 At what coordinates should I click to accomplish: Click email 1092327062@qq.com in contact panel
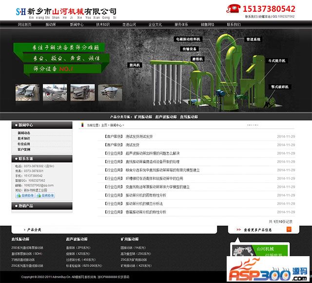(39, 185)
